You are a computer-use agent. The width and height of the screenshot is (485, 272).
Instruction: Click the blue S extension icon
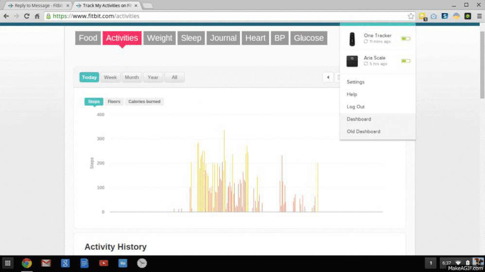click(x=445, y=16)
